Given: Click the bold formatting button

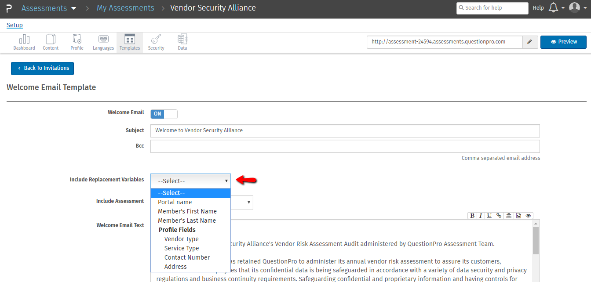Looking at the screenshot, I should [x=472, y=216].
